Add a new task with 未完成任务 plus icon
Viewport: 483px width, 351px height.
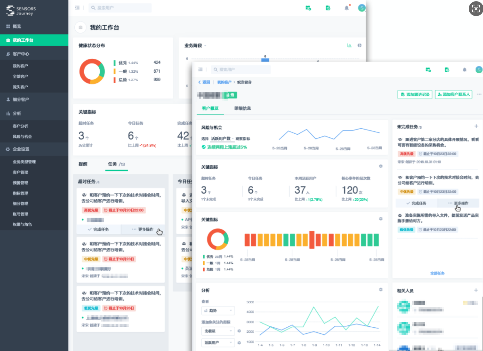click(x=476, y=126)
